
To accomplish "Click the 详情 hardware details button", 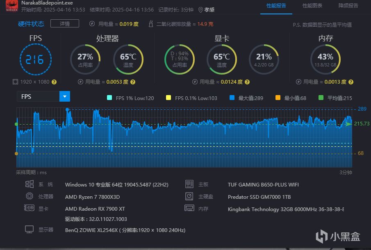I will click(65, 24).
